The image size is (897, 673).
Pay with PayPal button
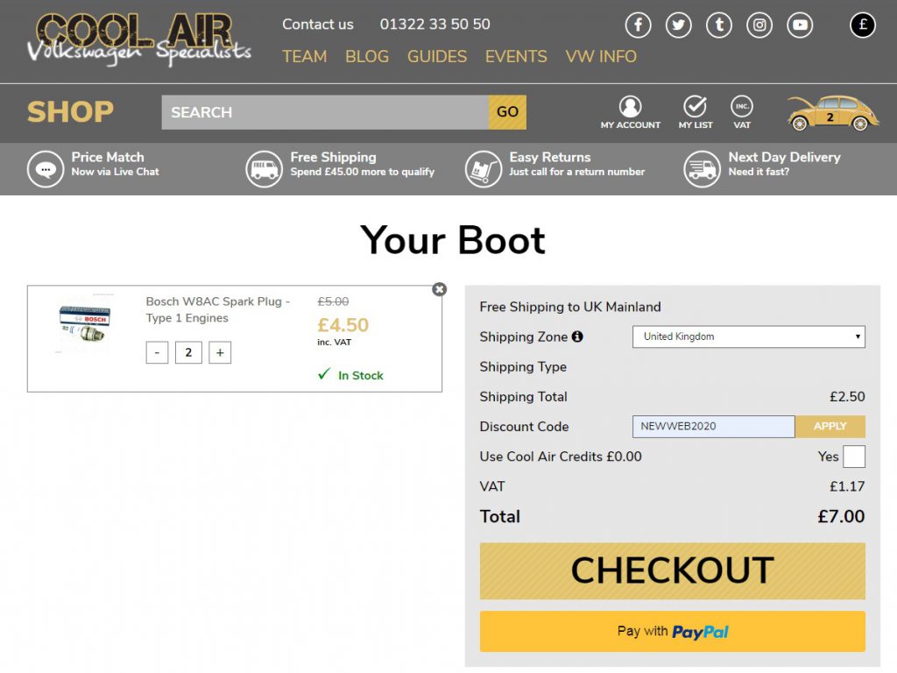pos(672,632)
